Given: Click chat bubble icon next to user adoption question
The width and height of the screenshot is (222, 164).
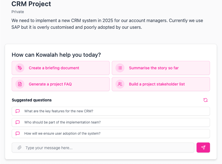Looking at the screenshot, I should coord(18,134).
